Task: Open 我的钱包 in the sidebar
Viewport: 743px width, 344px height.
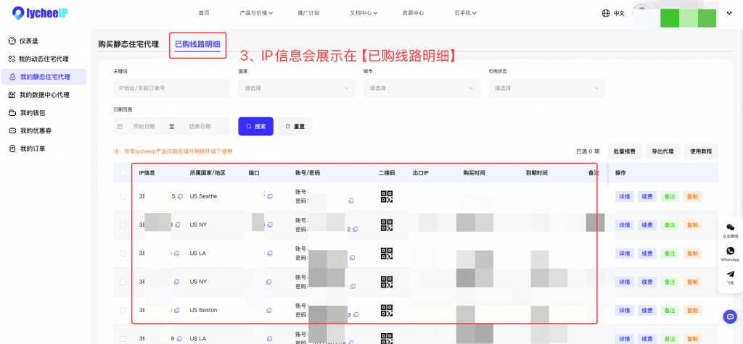Action: click(x=33, y=113)
